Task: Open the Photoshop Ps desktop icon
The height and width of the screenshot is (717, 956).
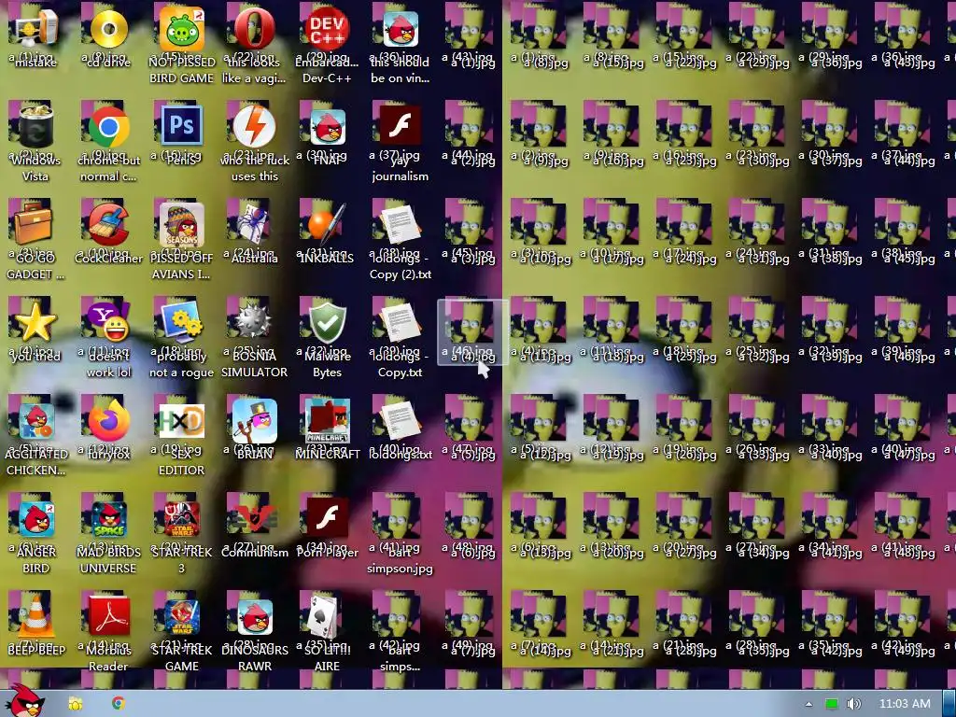Action: click(x=181, y=126)
